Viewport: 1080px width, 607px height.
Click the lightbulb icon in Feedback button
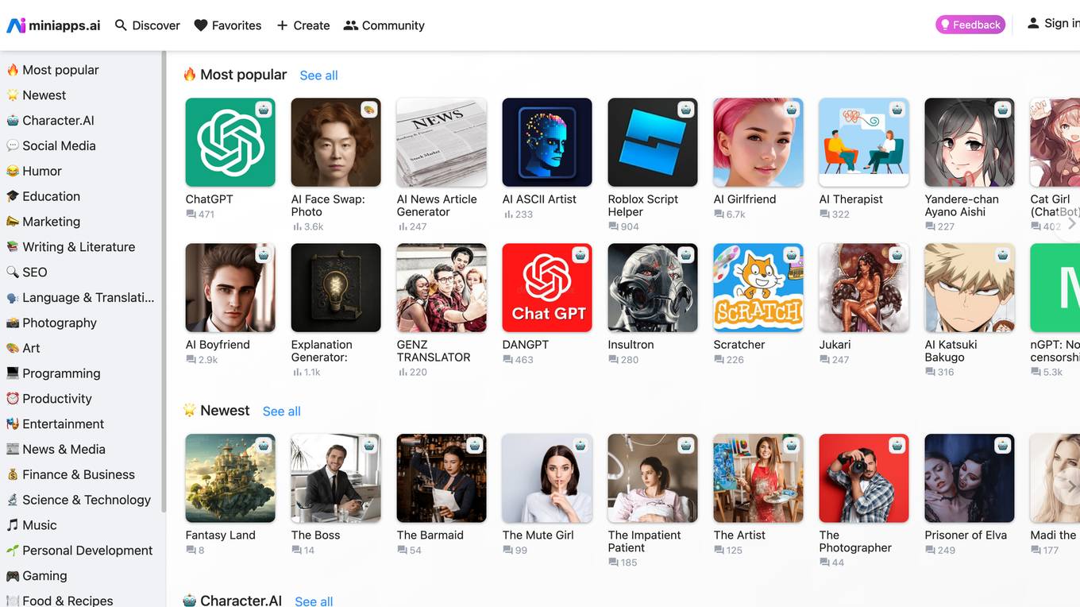click(945, 25)
